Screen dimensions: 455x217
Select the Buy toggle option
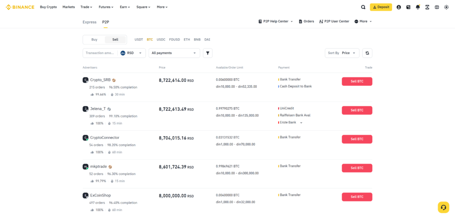coord(94,40)
